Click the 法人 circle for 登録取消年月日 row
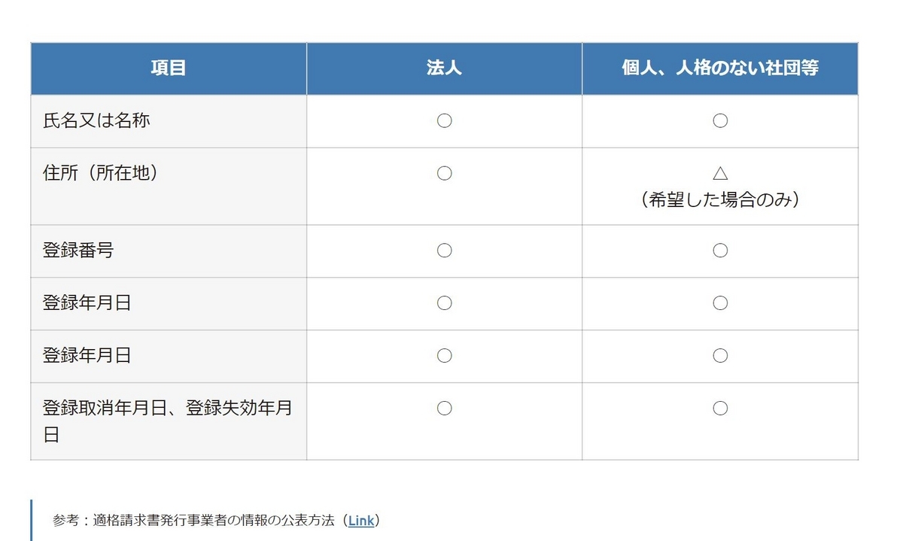Image resolution: width=903 pixels, height=541 pixels. (x=444, y=409)
